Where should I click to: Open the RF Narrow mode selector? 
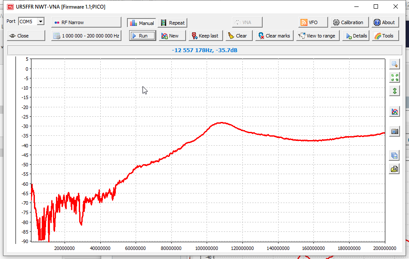click(86, 22)
